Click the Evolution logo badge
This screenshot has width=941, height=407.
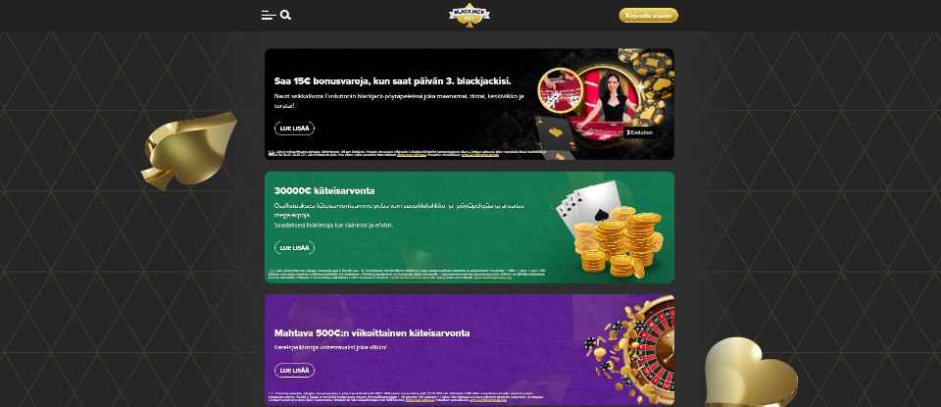pos(639,132)
